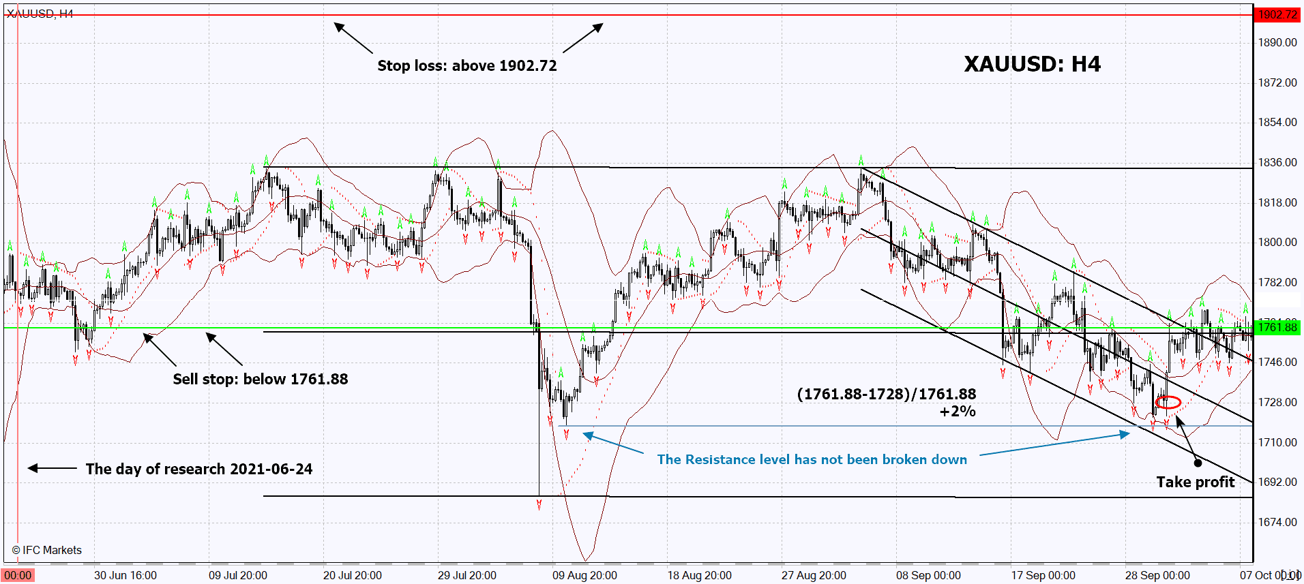Click the red 00:00 time marker

point(18,575)
